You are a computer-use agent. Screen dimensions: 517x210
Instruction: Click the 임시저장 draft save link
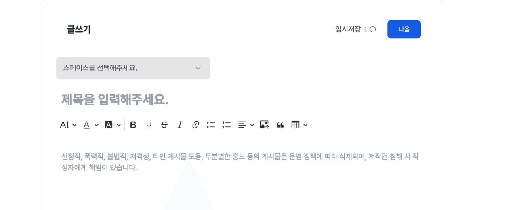point(348,29)
